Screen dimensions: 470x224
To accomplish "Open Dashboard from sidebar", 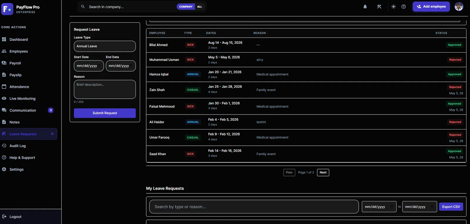I will [x=19, y=39].
